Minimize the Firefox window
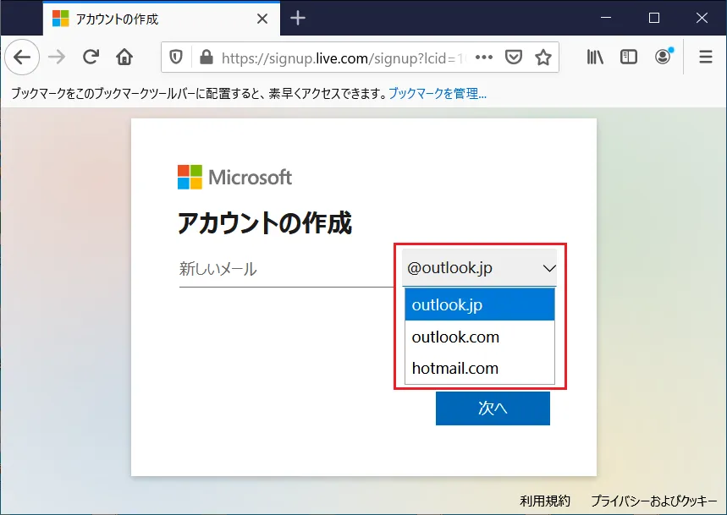727x515 pixels. (605, 18)
